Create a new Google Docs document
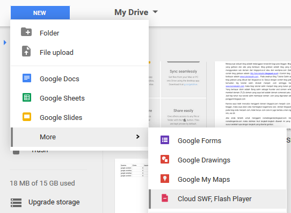 79,79
